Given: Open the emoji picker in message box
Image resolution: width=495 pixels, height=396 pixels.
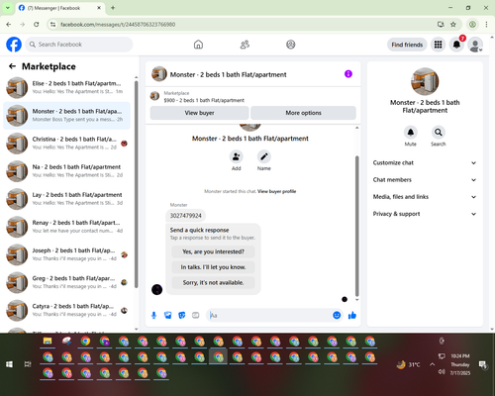Looking at the screenshot, I should tap(337, 316).
